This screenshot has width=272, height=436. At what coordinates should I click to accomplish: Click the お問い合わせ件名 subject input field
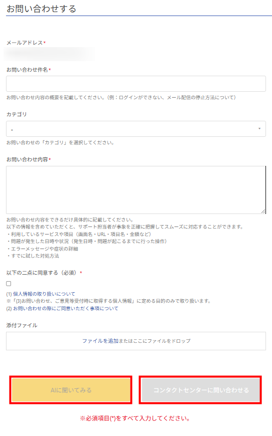click(x=136, y=84)
